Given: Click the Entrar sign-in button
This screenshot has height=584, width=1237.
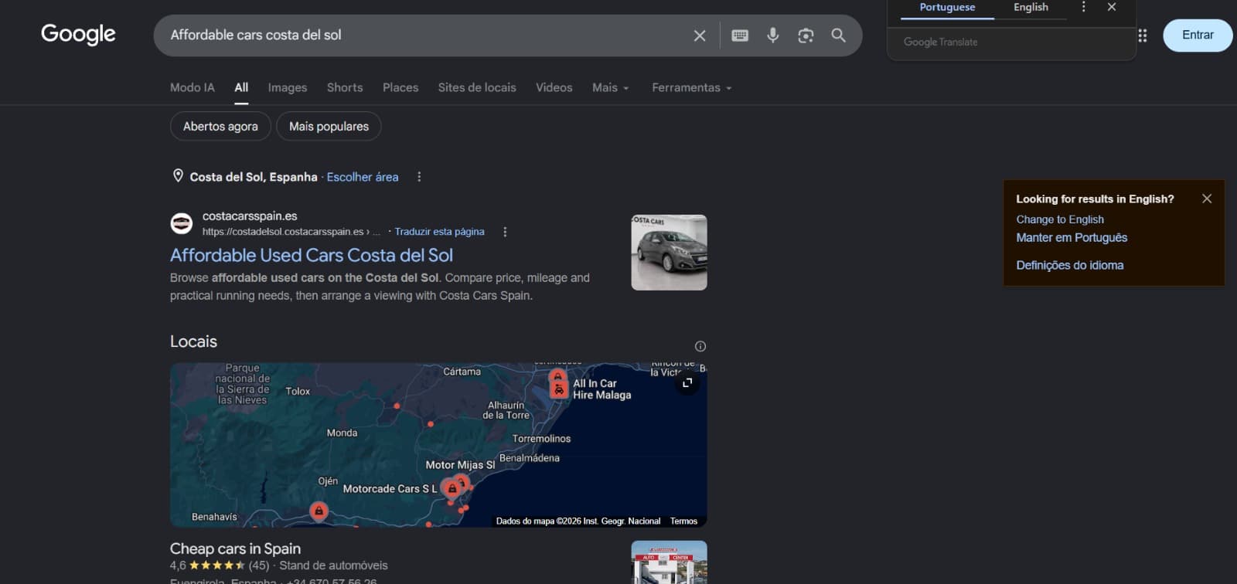Looking at the screenshot, I should coord(1198,36).
